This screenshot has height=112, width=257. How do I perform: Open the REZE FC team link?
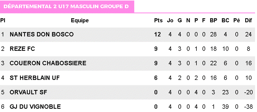click(22, 49)
